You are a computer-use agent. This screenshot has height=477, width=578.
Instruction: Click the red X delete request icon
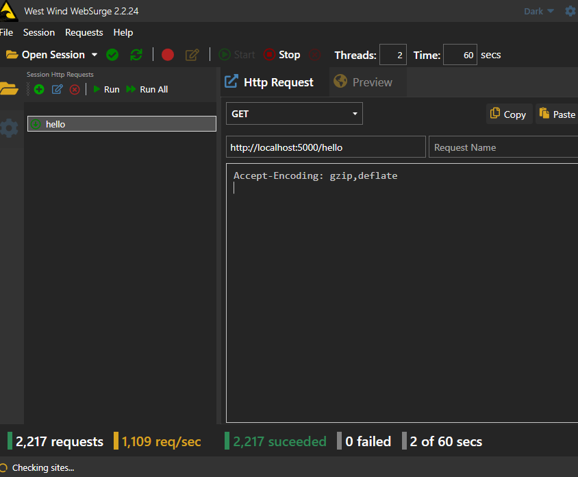coord(75,90)
